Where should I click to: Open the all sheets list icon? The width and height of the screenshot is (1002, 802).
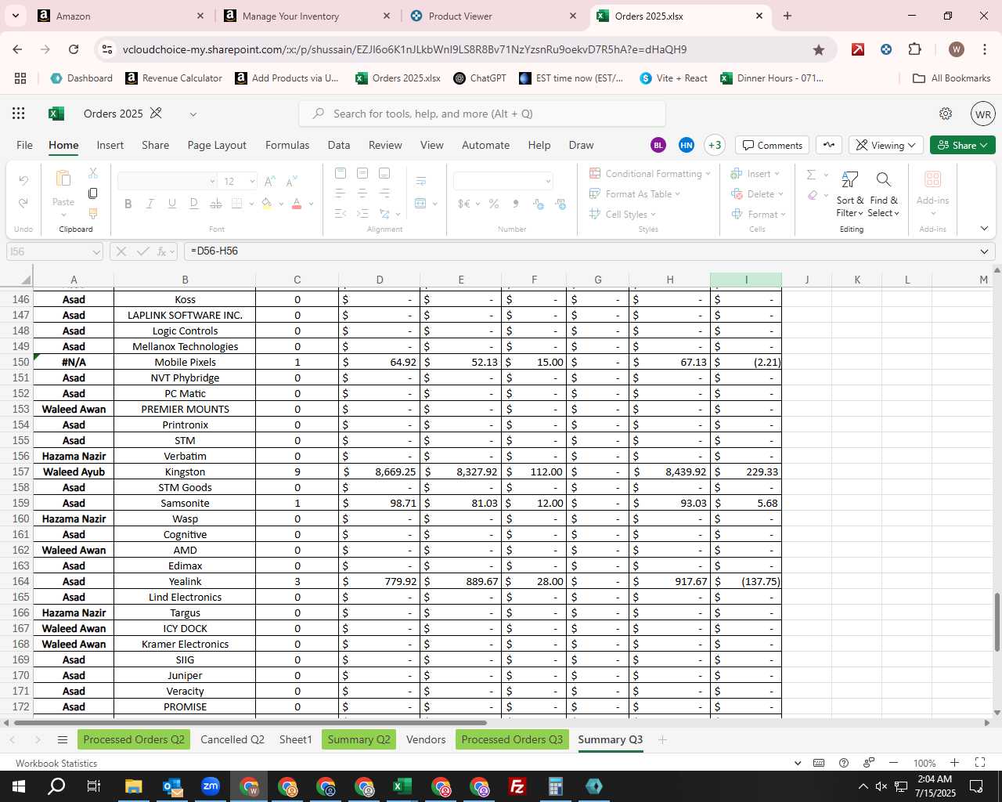coord(63,739)
